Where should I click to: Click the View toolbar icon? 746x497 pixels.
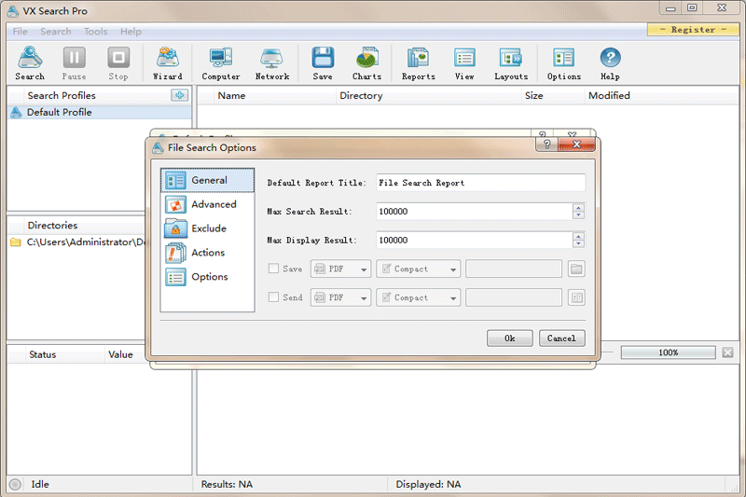point(464,63)
